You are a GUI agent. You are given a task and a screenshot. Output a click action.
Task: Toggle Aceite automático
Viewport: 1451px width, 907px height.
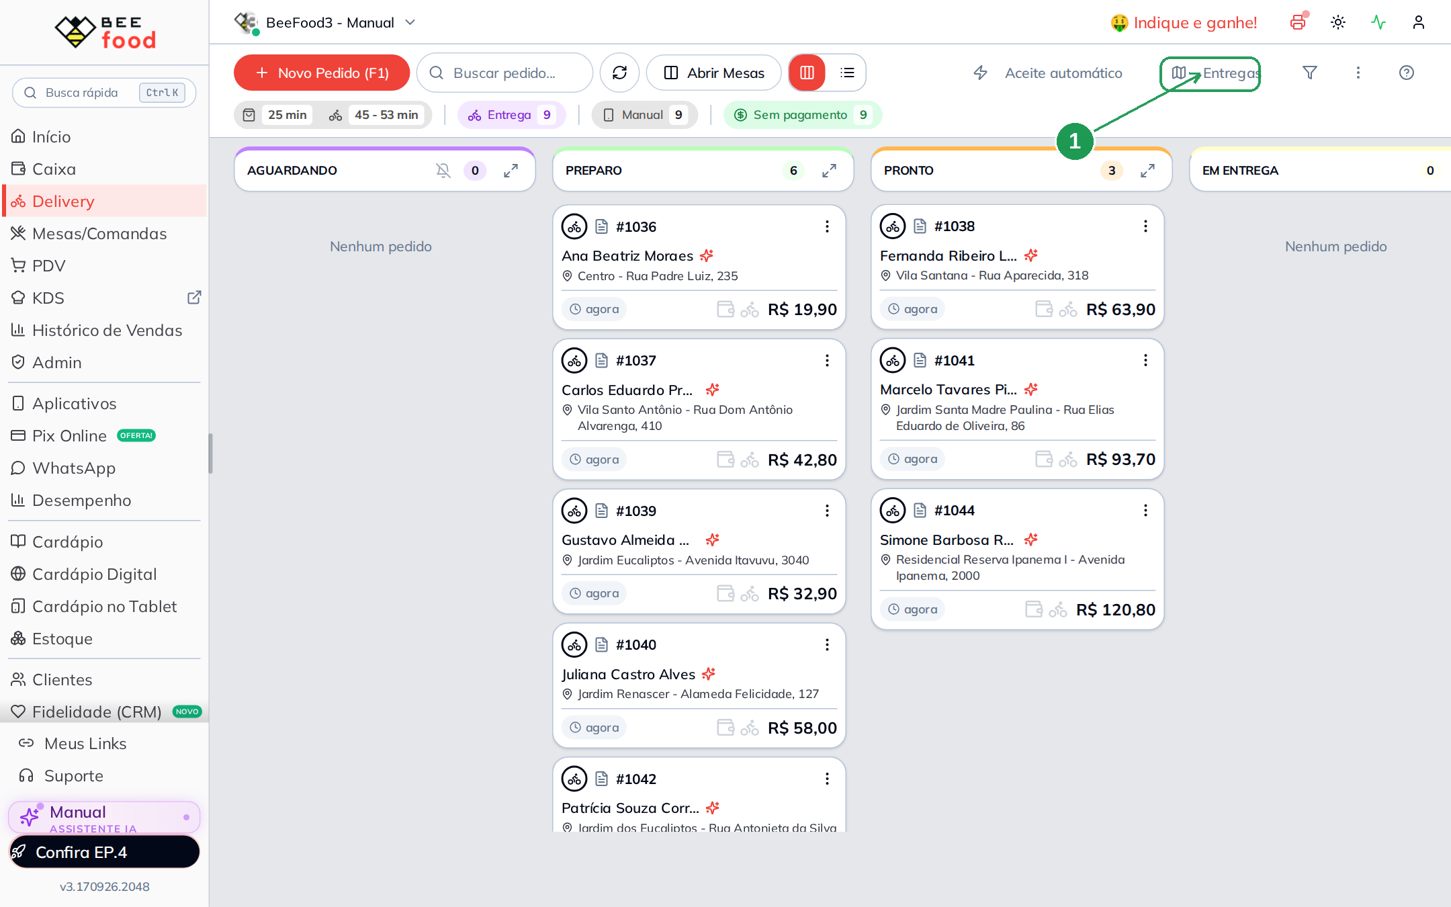[x=1048, y=73]
